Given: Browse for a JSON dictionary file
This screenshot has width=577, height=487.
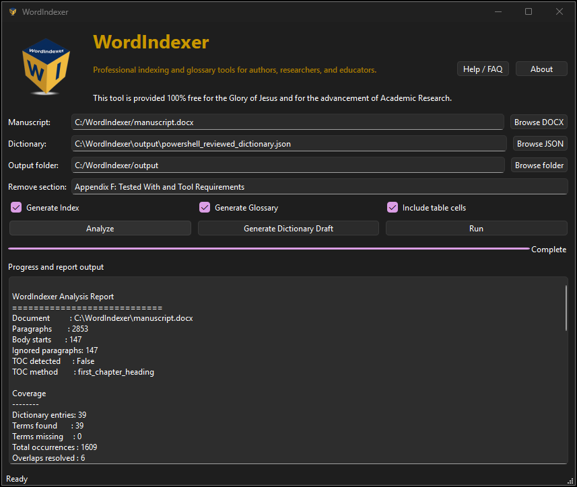Looking at the screenshot, I should (x=540, y=144).
